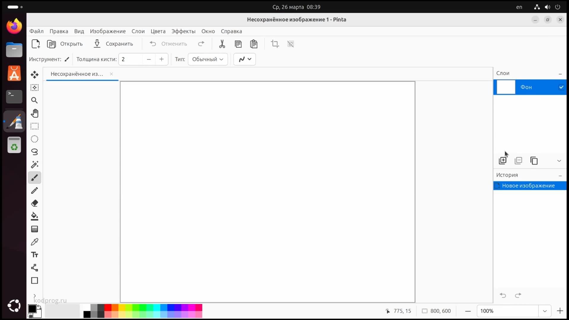
Task: Zoom out with the minus button
Action: (x=468, y=311)
